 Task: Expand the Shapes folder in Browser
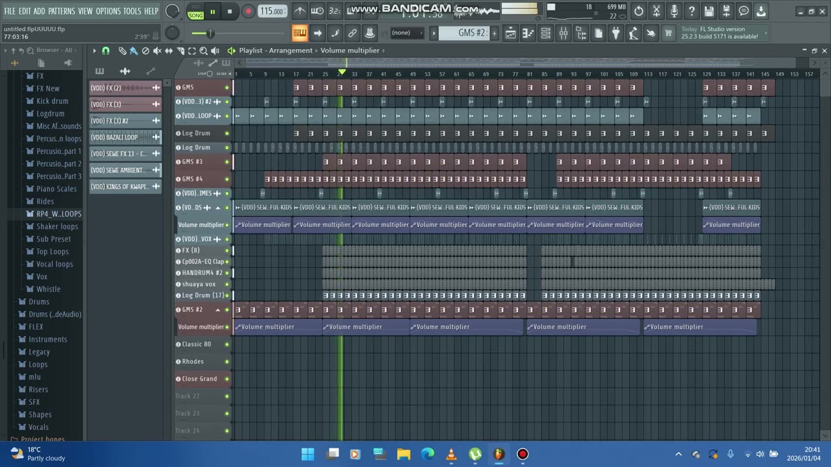point(40,414)
